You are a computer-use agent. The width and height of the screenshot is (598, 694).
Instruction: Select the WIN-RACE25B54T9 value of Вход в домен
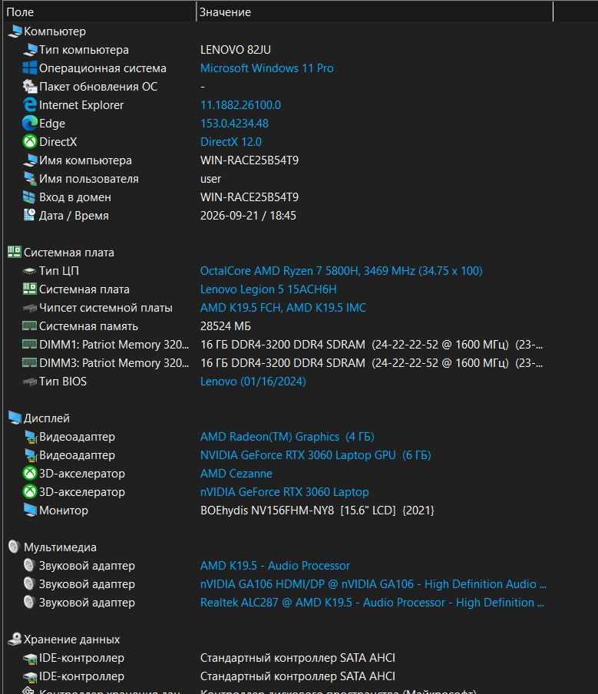pyautogui.click(x=249, y=197)
